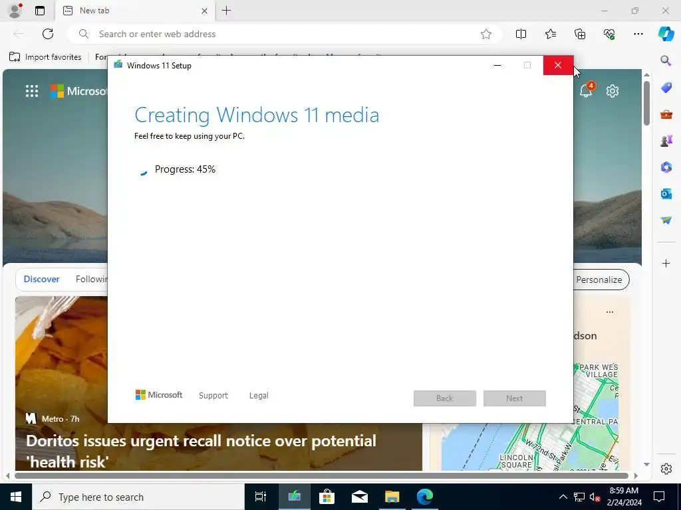
Task: Open Task View on taskbar
Action: 261,497
